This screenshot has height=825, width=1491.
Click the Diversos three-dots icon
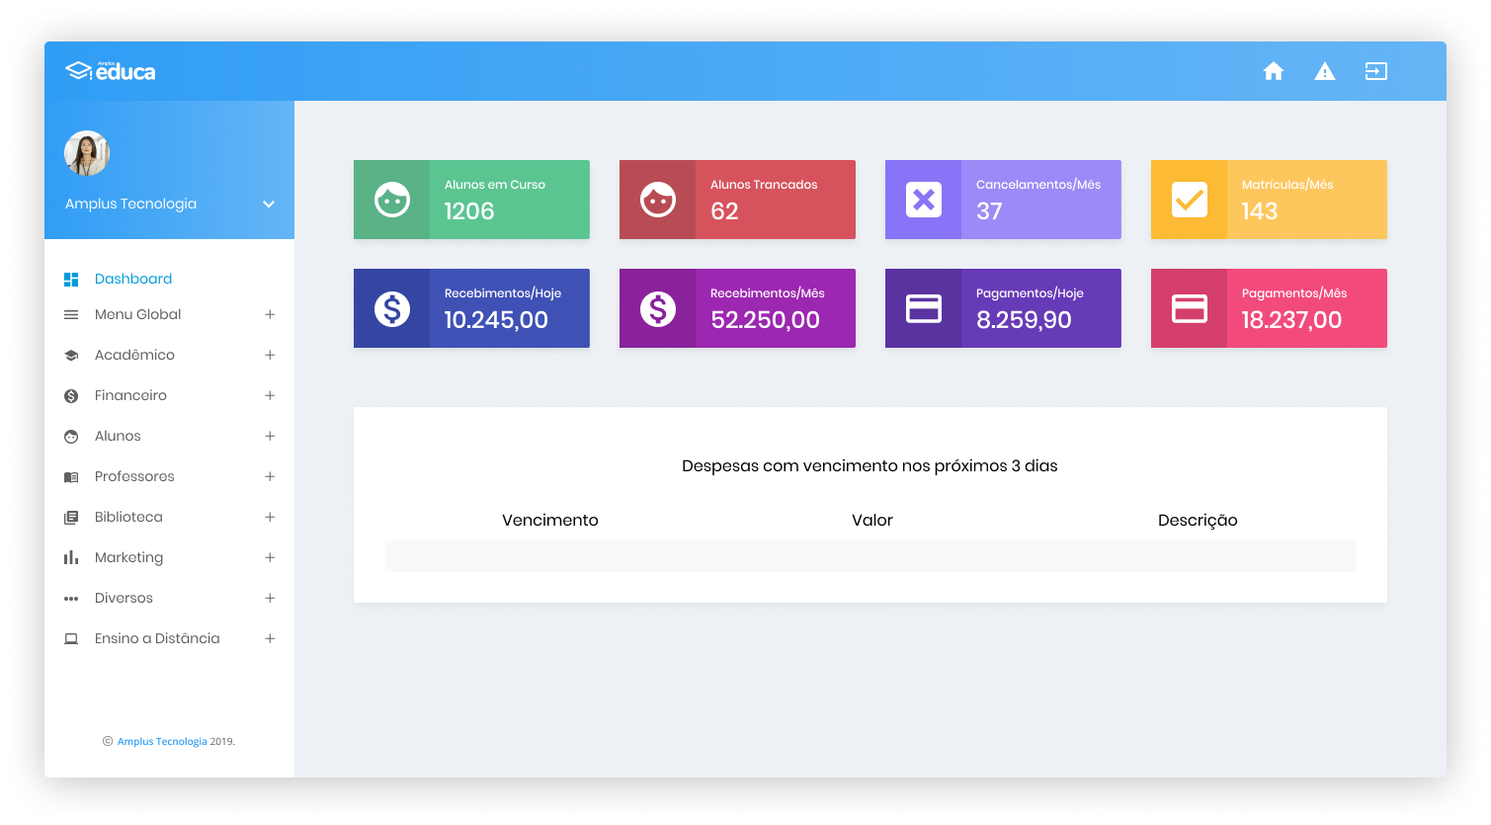pos(71,599)
